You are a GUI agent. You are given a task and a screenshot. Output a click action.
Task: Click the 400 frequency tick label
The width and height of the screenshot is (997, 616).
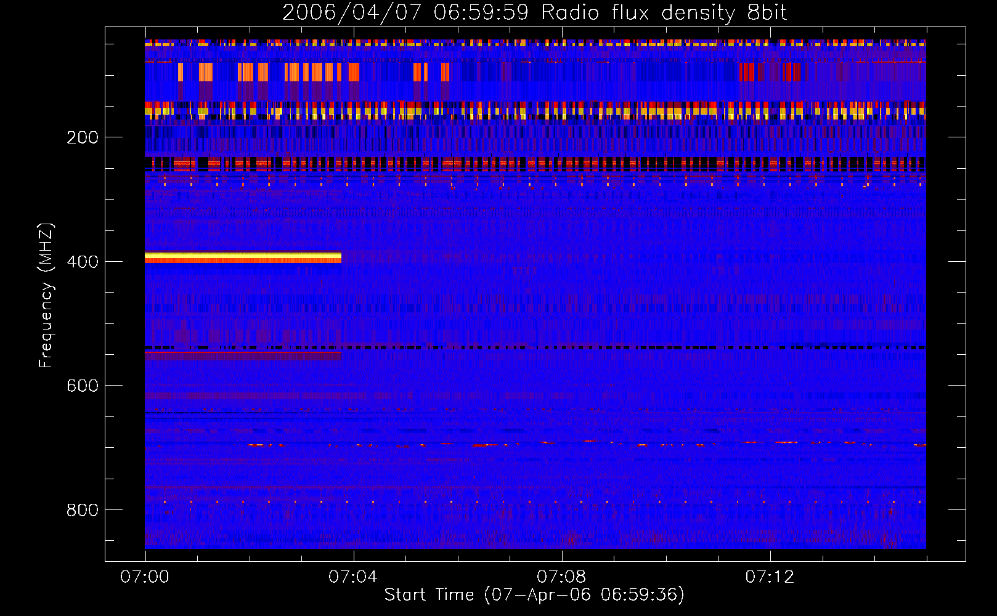83,262
